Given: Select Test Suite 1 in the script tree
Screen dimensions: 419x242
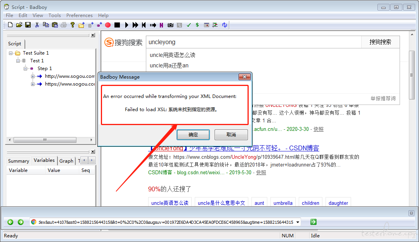Looking at the screenshot, I should tap(36, 53).
